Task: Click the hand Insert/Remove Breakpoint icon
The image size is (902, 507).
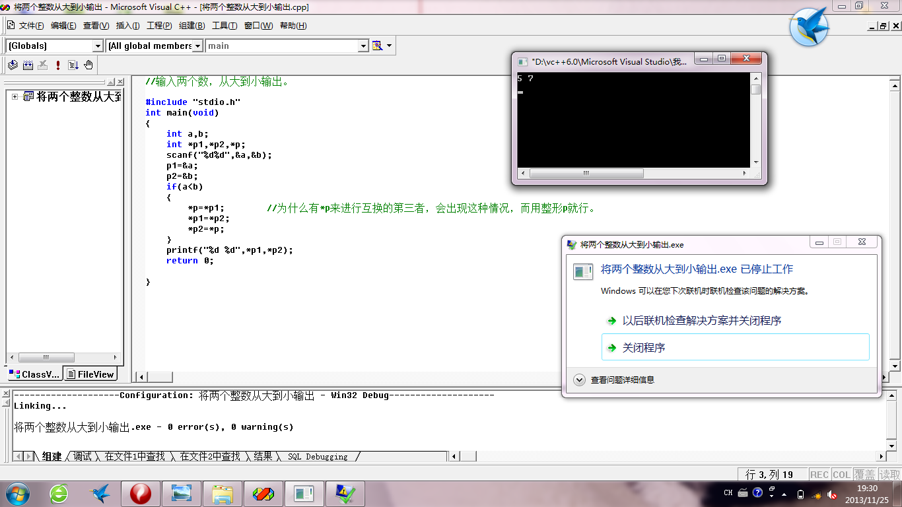Action: [88, 65]
